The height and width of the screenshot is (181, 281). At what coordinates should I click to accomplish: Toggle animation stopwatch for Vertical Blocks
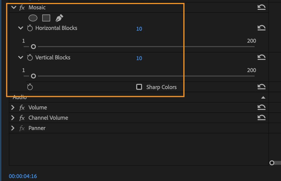(x=30, y=58)
